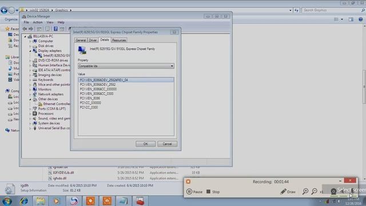This screenshot has width=366, height=206.
Task: Click the display adapter icon in Properties dialog
Action: tap(82, 50)
